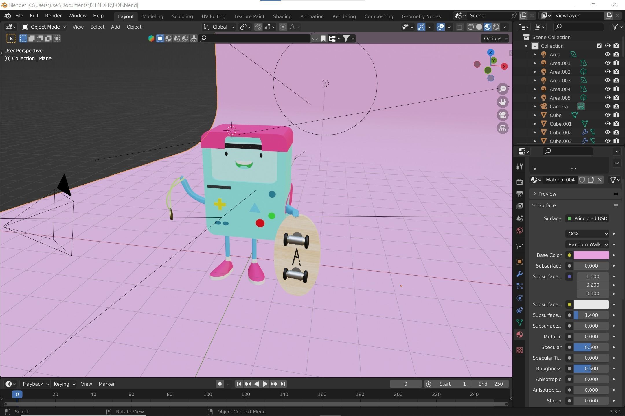625x416 pixels.
Task: Hide Cube.002 in viewport
Action: coord(608,132)
